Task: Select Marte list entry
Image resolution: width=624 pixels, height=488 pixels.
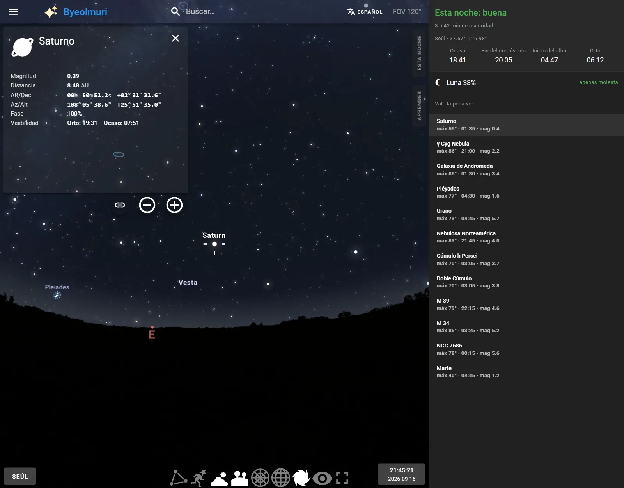Action: pos(526,372)
